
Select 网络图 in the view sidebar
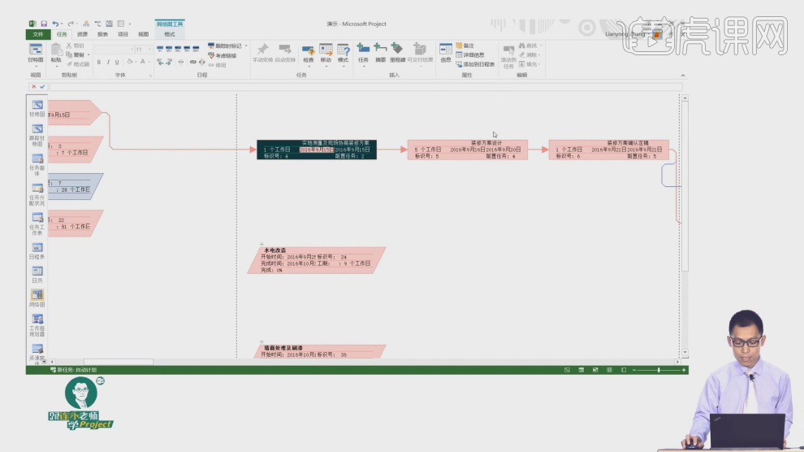(x=37, y=298)
